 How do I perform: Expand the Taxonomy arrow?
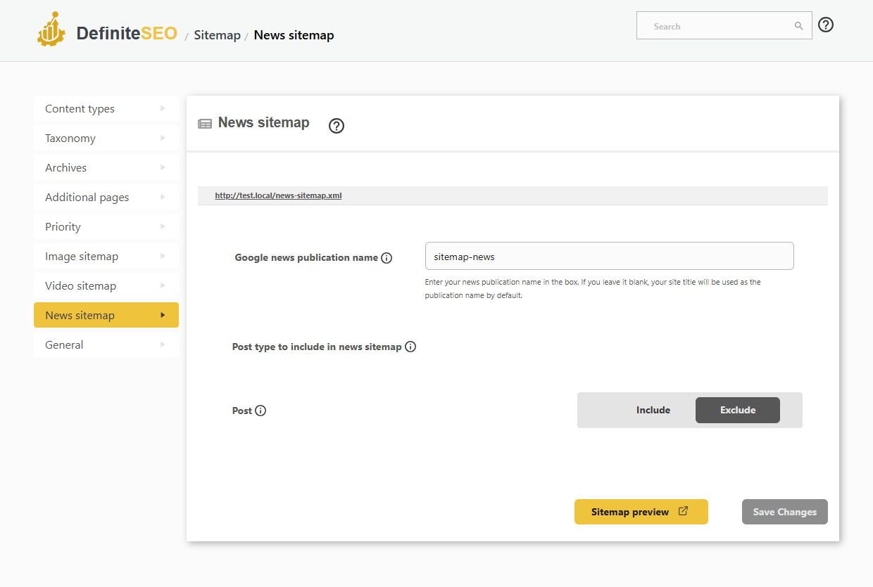(163, 138)
